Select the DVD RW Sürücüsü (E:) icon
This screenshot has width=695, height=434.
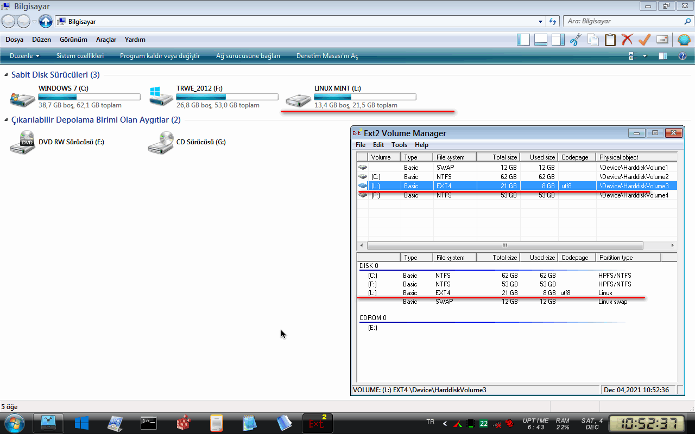click(22, 142)
